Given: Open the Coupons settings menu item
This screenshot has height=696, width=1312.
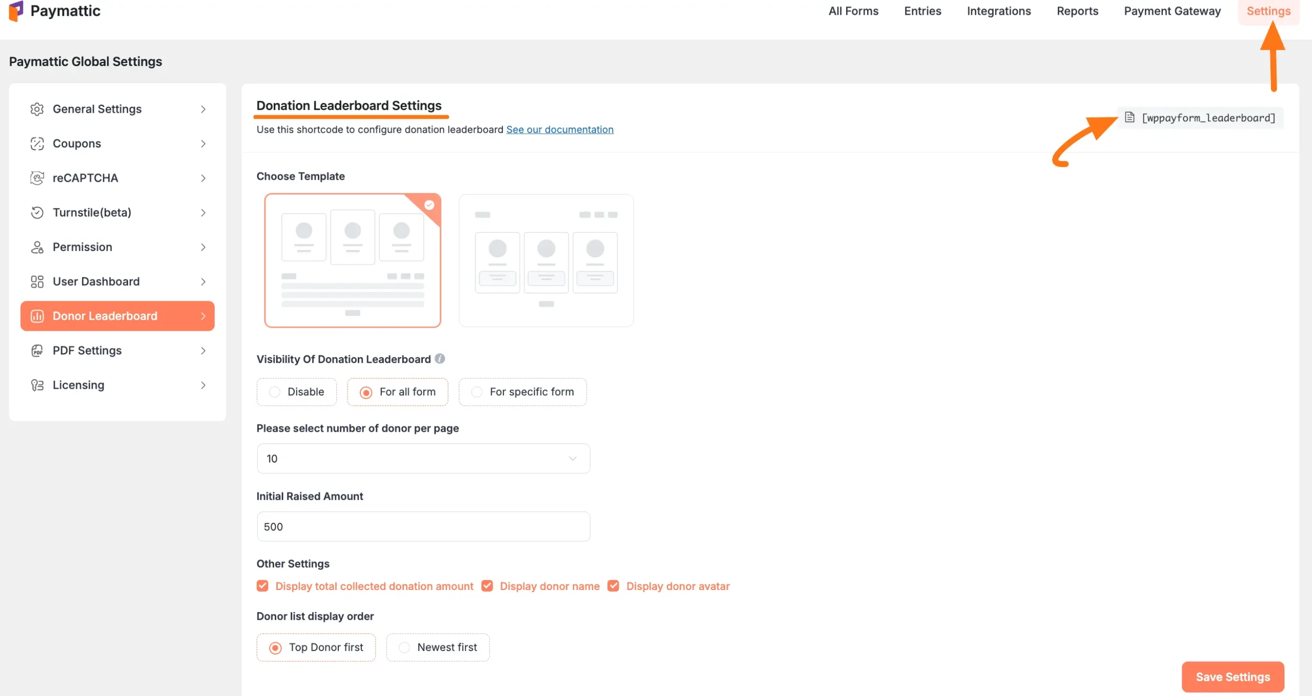Looking at the screenshot, I should tap(117, 143).
